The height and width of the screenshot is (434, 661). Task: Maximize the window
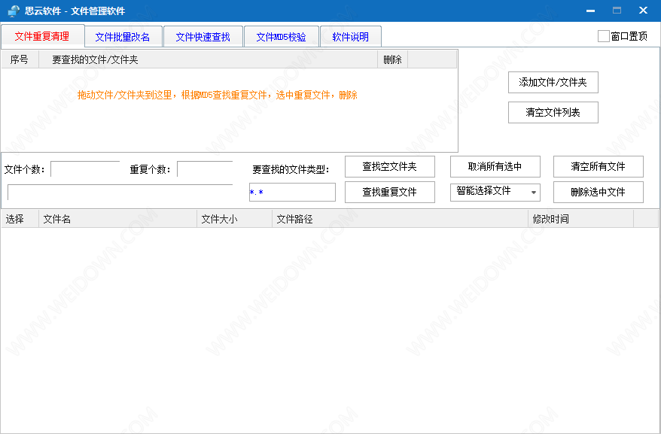(617, 11)
